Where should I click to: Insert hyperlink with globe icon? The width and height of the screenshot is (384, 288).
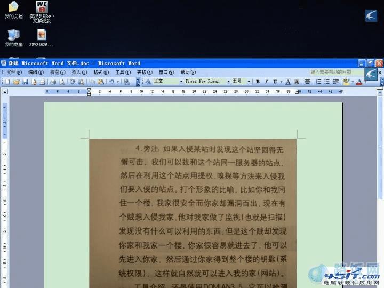point(126,82)
